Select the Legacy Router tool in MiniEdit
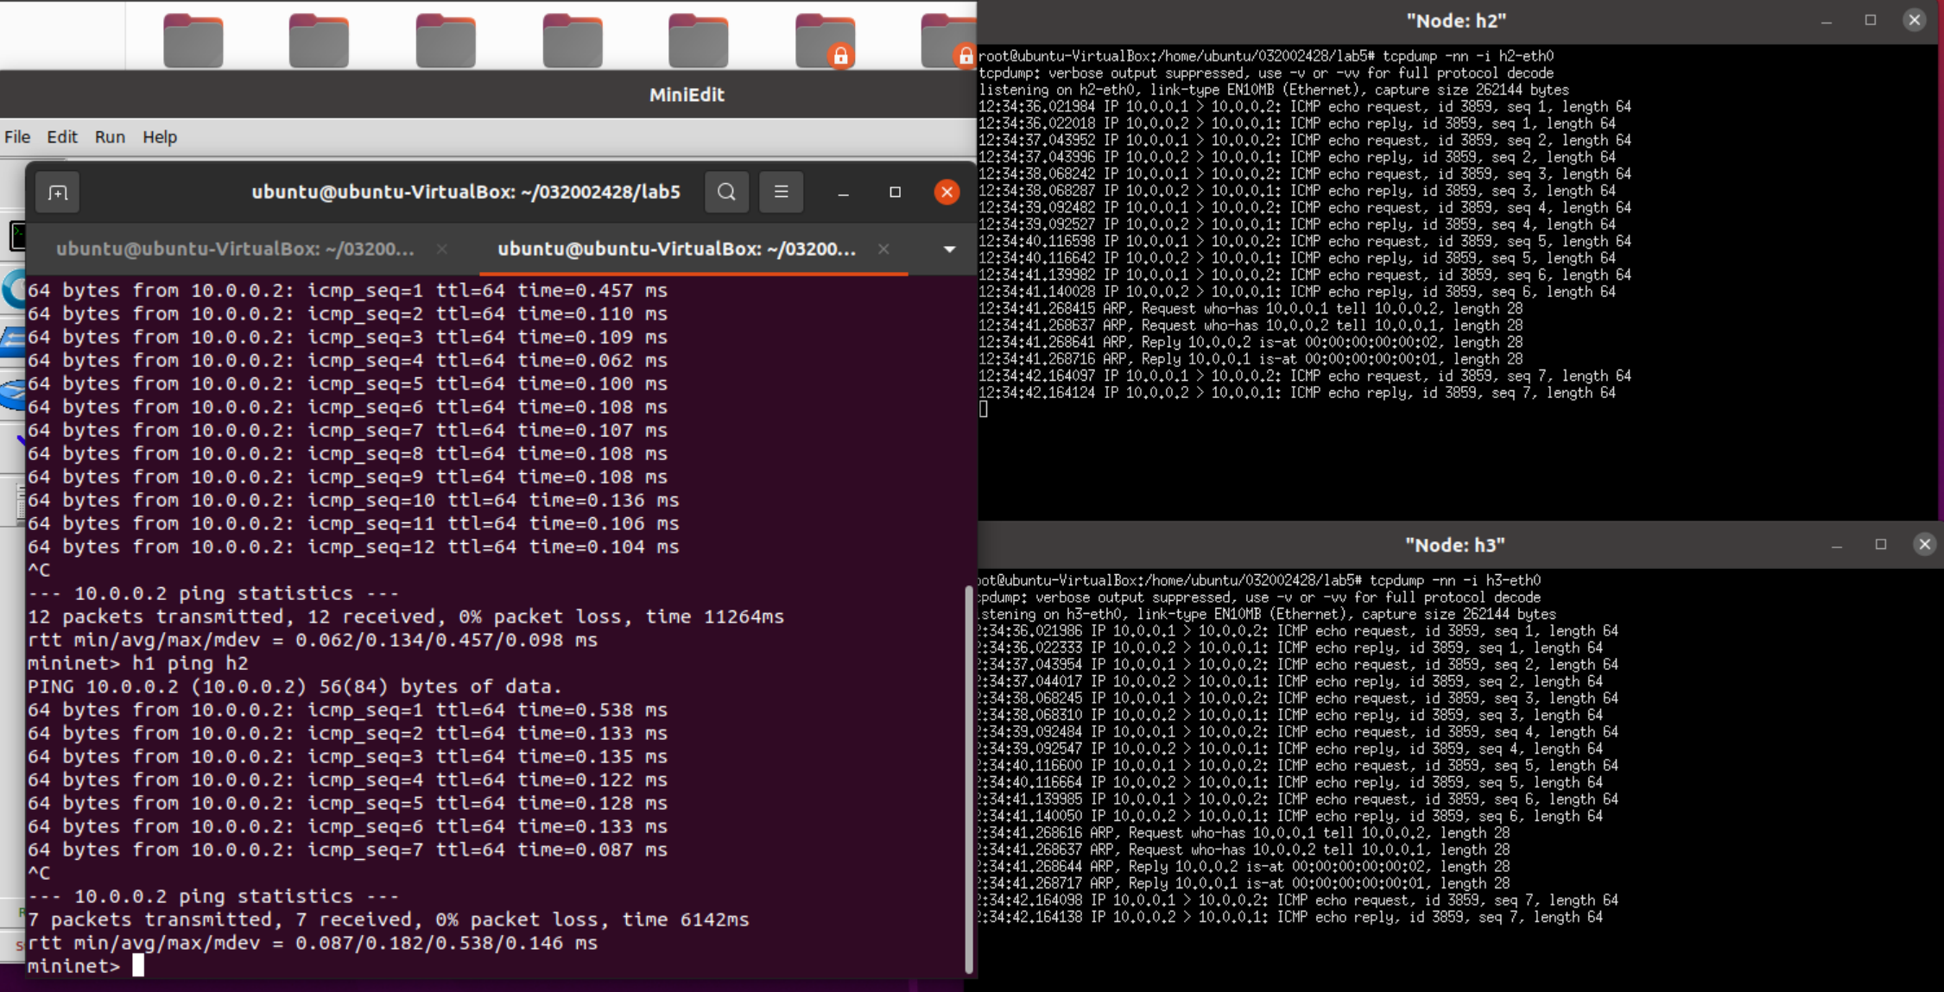Image resolution: width=1944 pixels, height=992 pixels. pos(12,394)
